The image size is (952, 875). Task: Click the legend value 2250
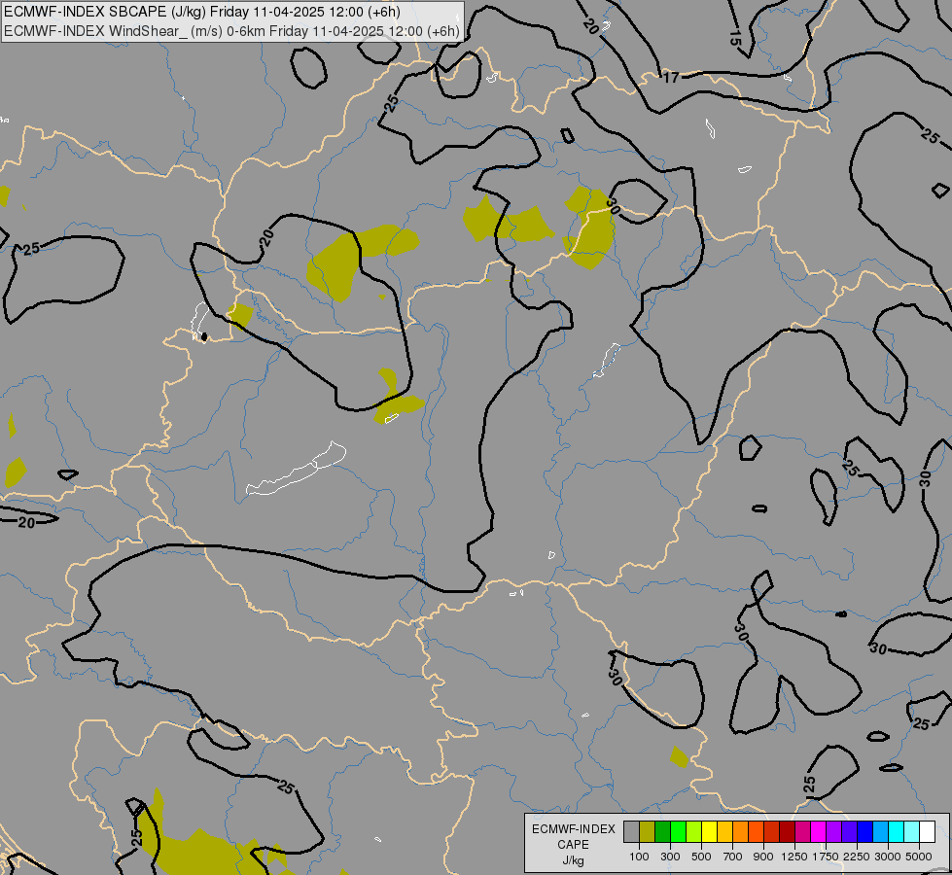pyautogui.click(x=857, y=857)
